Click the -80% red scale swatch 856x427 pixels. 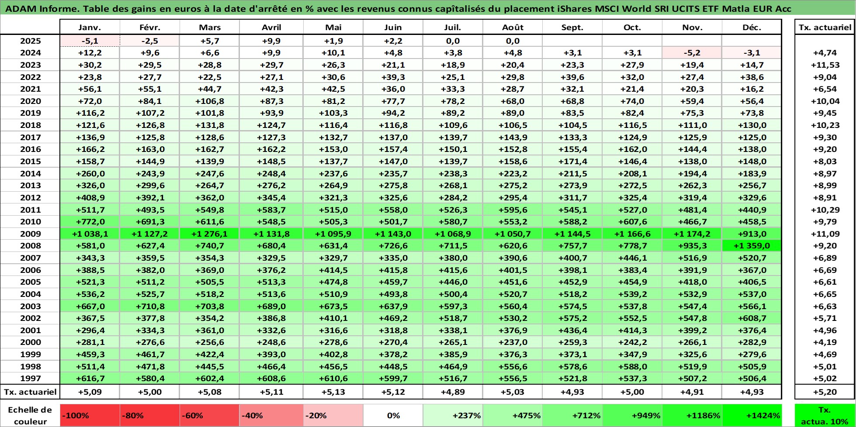click(150, 416)
